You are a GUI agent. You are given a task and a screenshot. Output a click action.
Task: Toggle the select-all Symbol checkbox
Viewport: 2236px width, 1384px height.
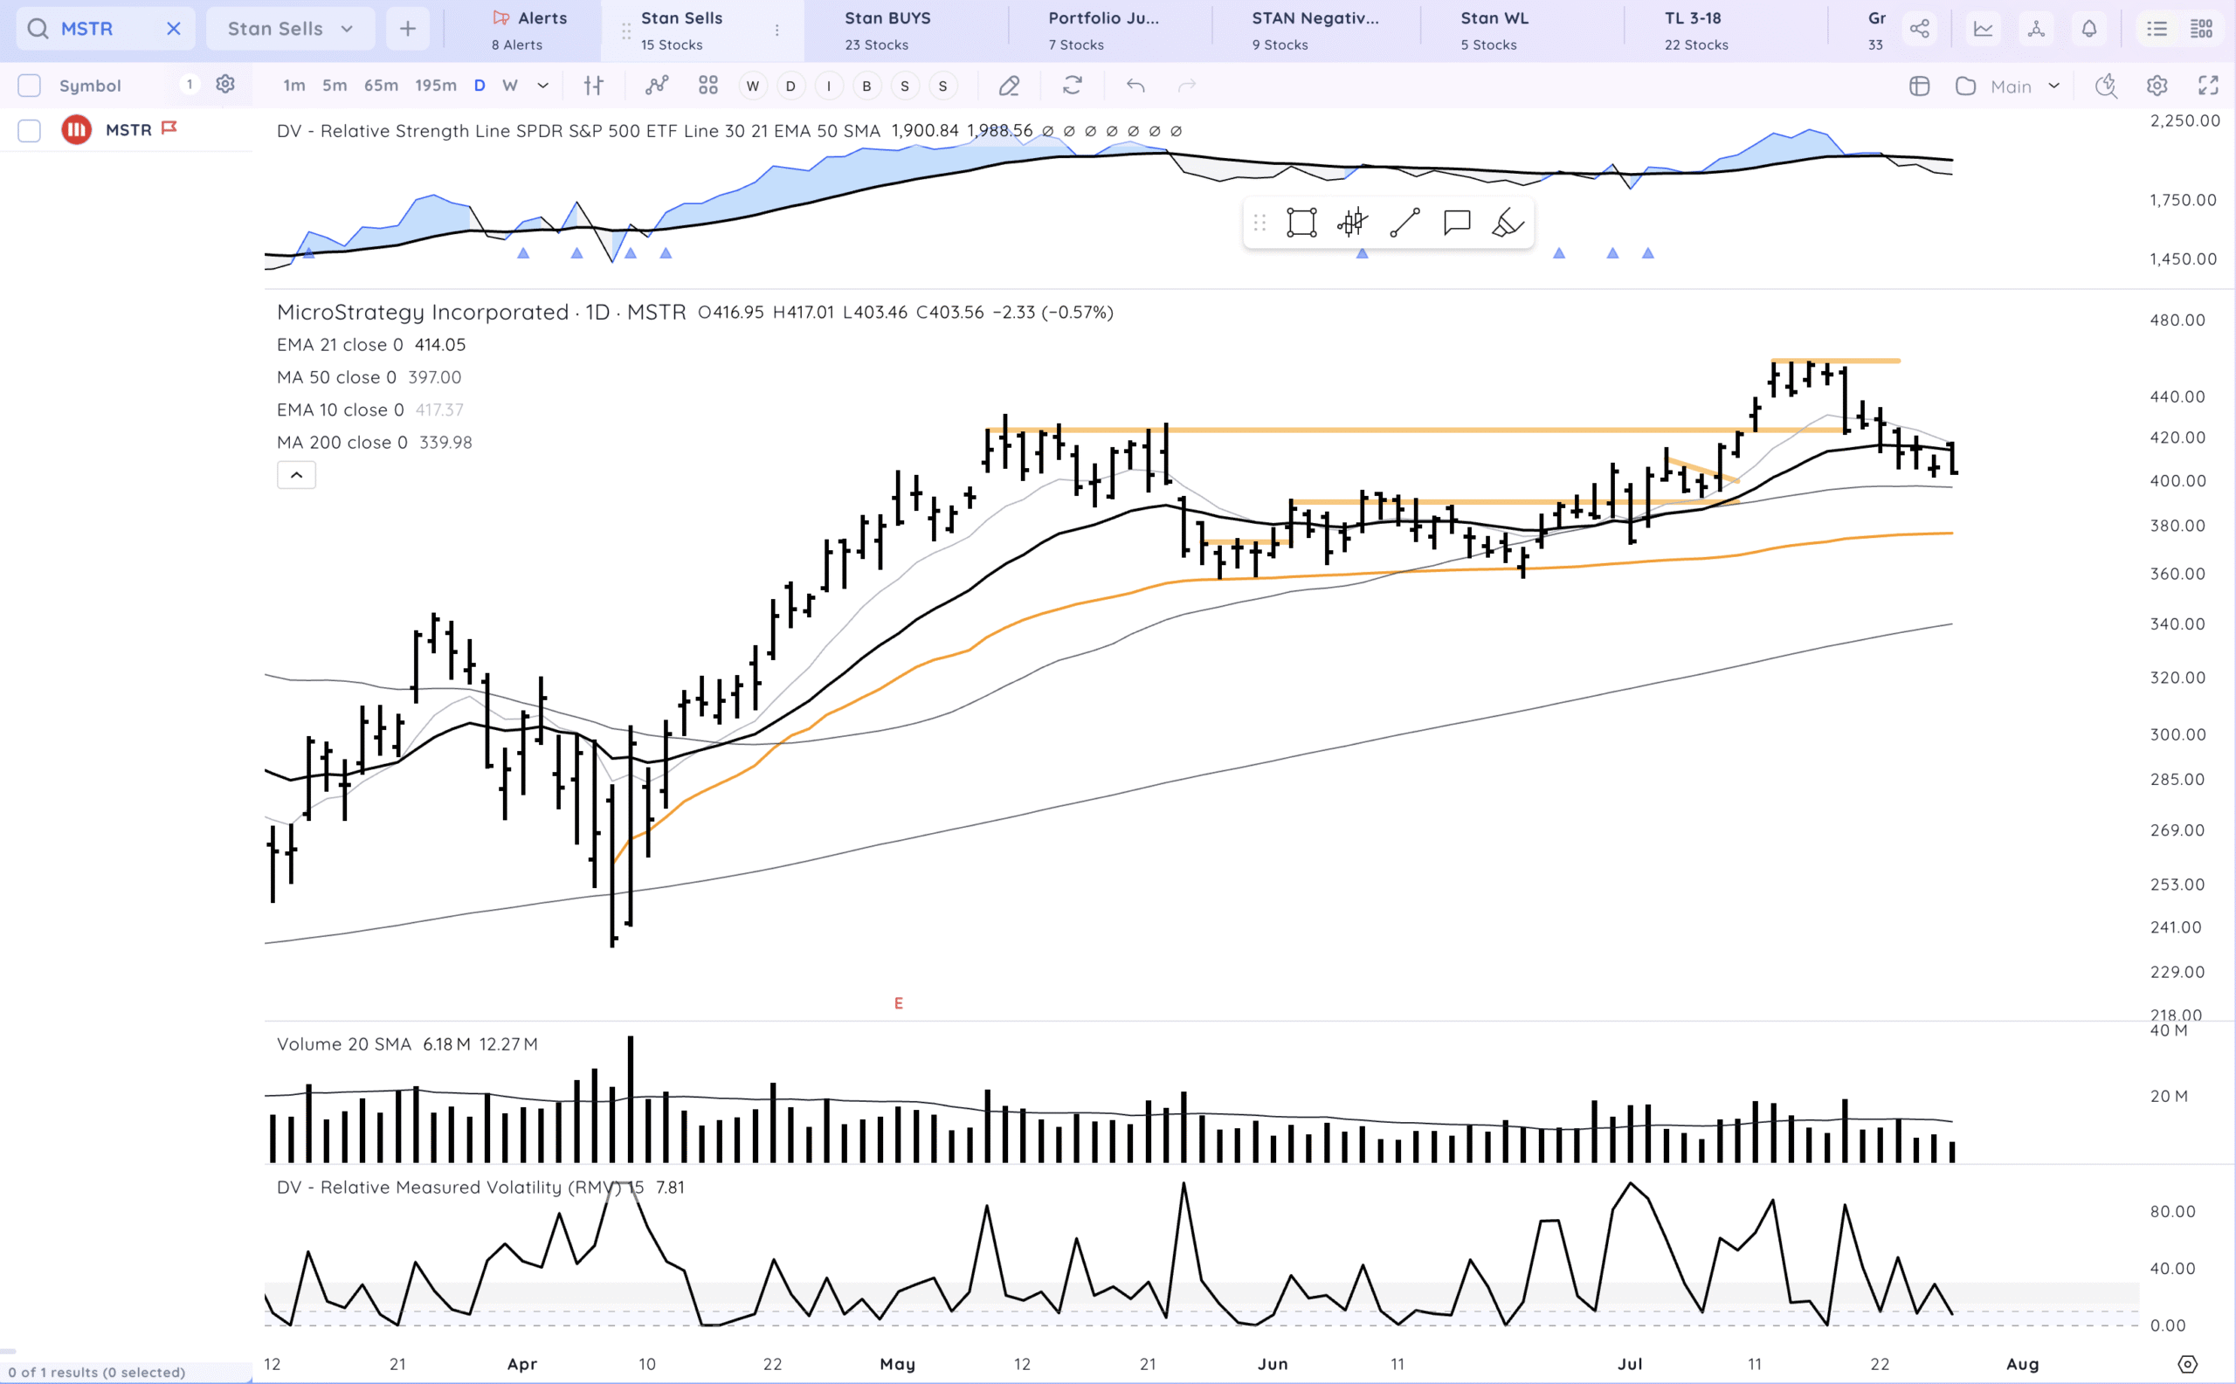[x=30, y=86]
